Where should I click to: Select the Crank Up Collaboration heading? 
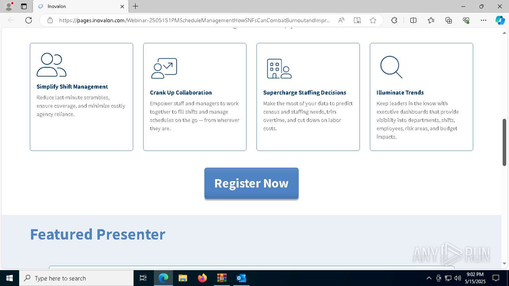[x=181, y=93]
